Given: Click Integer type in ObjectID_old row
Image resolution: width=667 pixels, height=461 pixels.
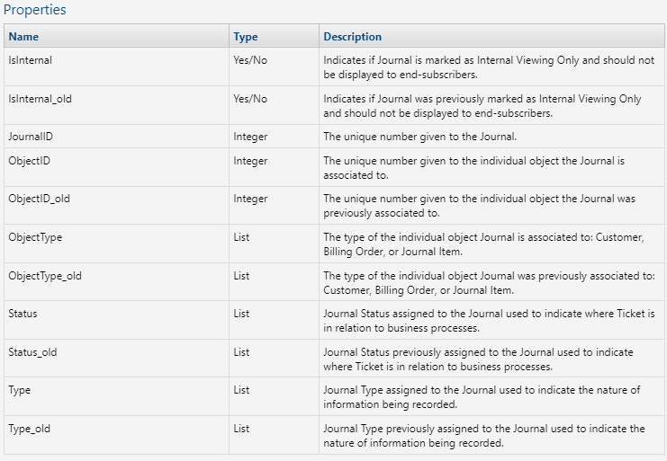Looking at the screenshot, I should [x=250, y=199].
